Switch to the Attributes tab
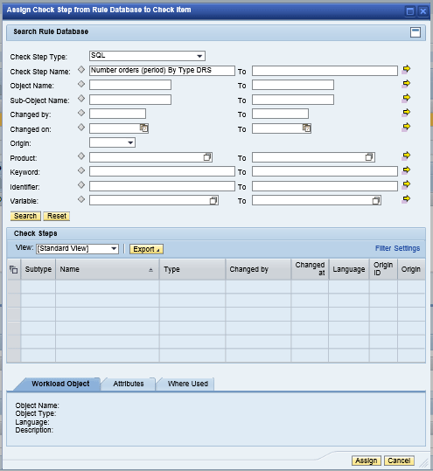 click(129, 384)
